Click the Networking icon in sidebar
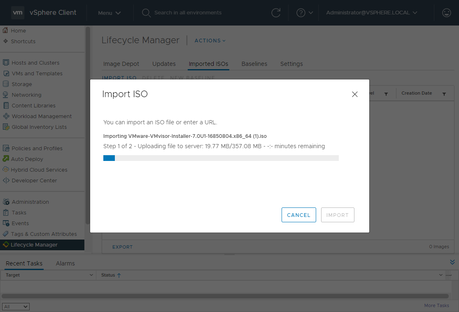 click(6, 95)
